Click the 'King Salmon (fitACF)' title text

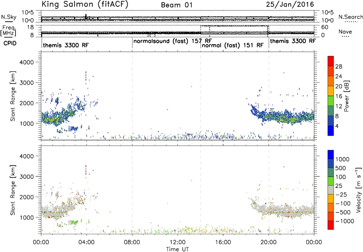[85, 5]
